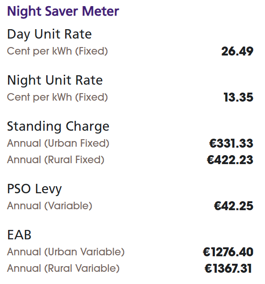Click the 13.35 night rate value
Image resolution: width=265 pixels, height=284 pixels.
click(x=238, y=97)
